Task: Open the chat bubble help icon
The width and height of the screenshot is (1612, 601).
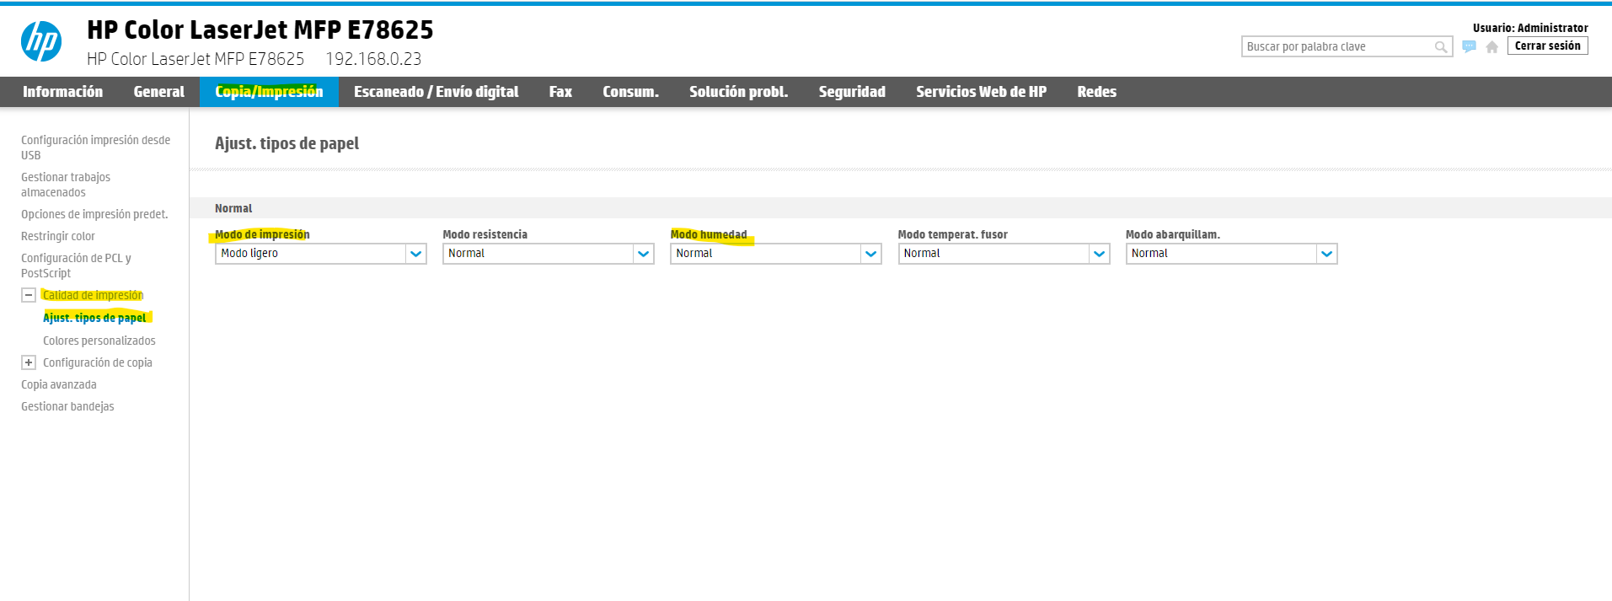Action: (1470, 46)
